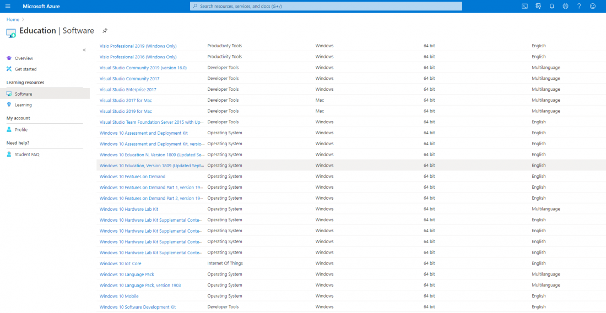Click the Overview graduation cap icon
This screenshot has height=313, width=606.
(9, 58)
